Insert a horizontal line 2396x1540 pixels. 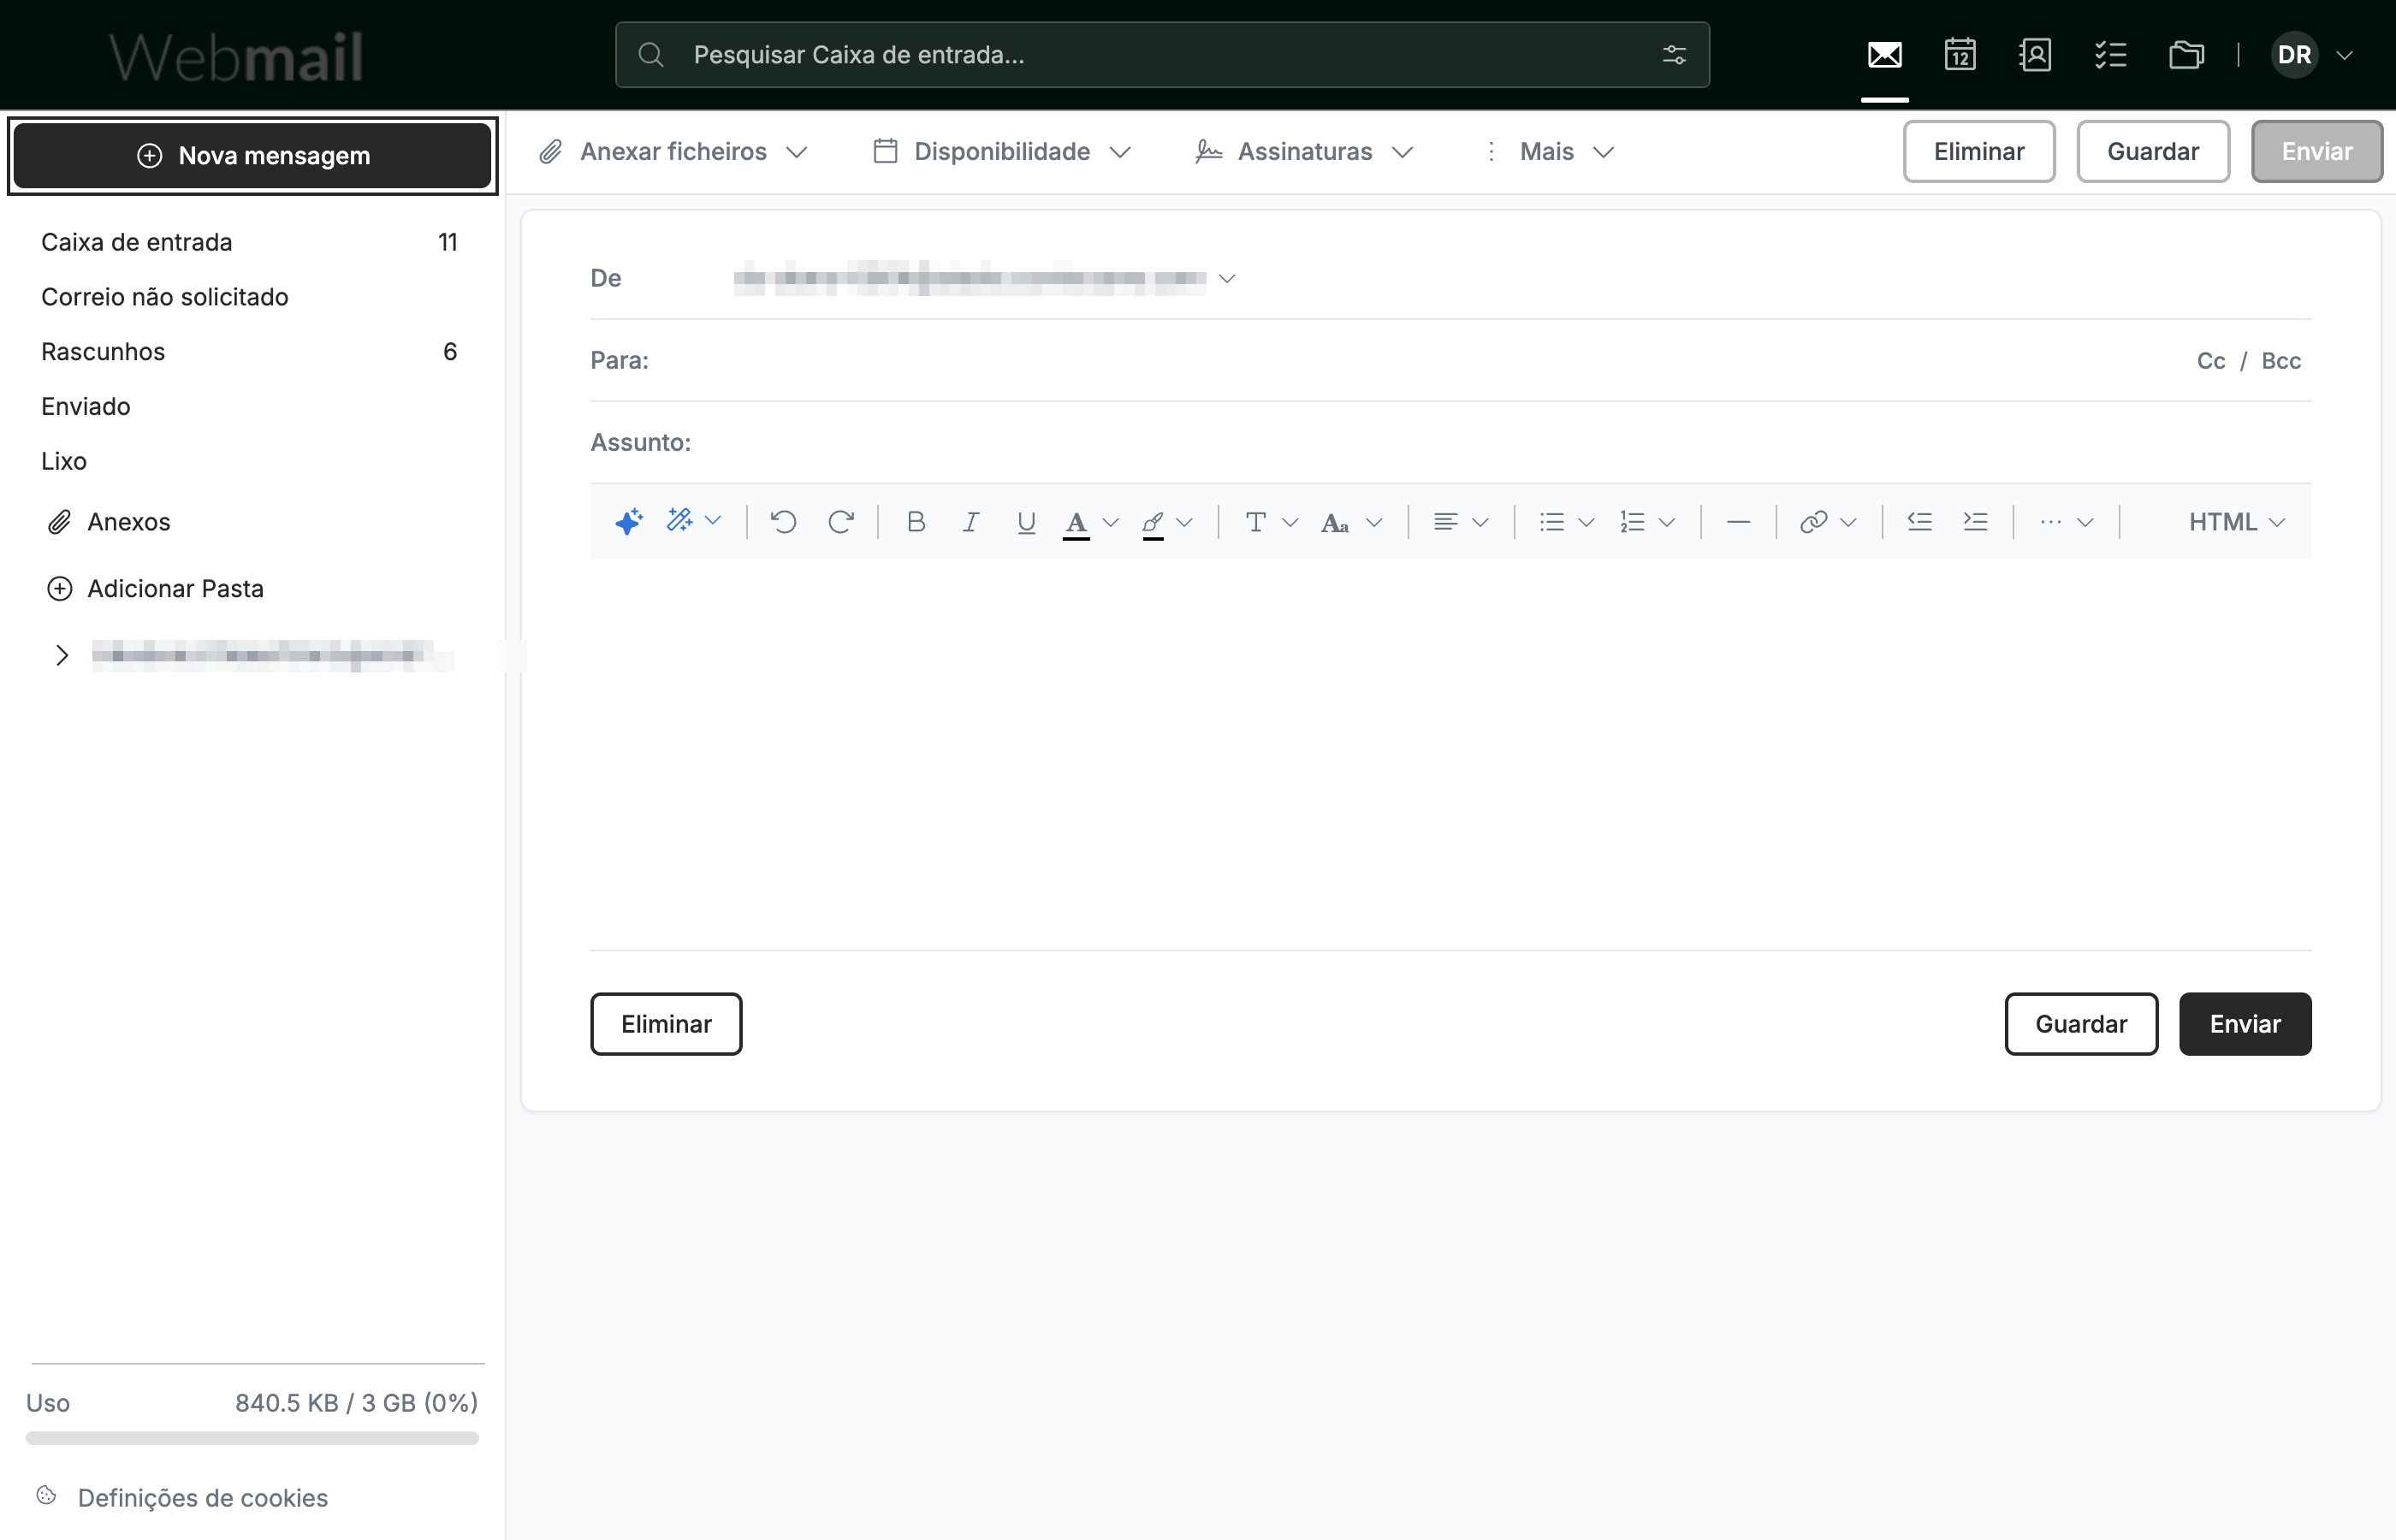point(1738,522)
